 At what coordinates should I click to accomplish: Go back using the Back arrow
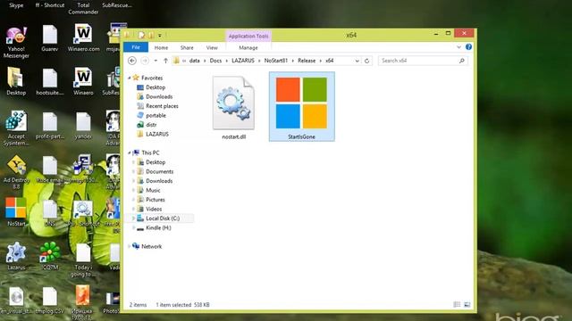(x=132, y=61)
